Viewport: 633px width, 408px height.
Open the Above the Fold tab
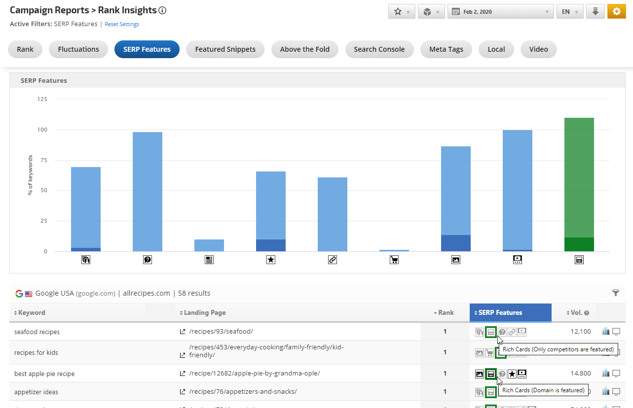[x=304, y=49]
